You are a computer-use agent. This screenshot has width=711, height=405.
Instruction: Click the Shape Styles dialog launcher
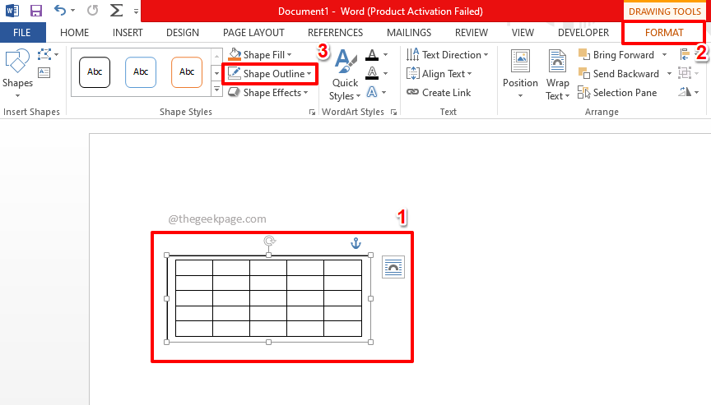pos(312,112)
